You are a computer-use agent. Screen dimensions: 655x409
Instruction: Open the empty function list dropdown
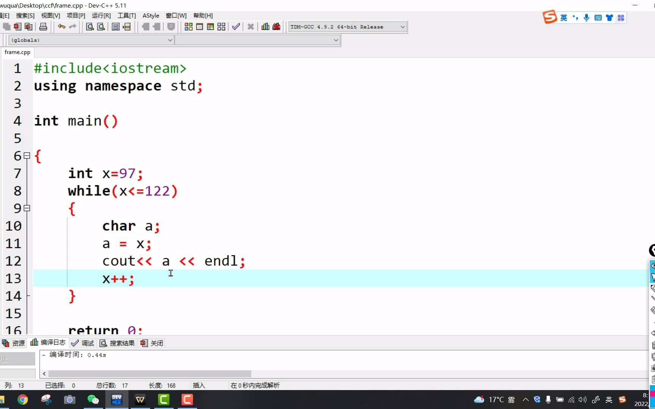[257, 40]
